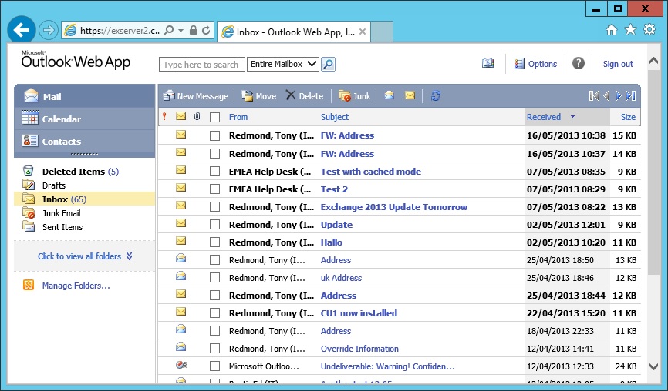Screen dimensions: 668x391
Task: Expand 'Click to view all folders'
Action: (85, 256)
